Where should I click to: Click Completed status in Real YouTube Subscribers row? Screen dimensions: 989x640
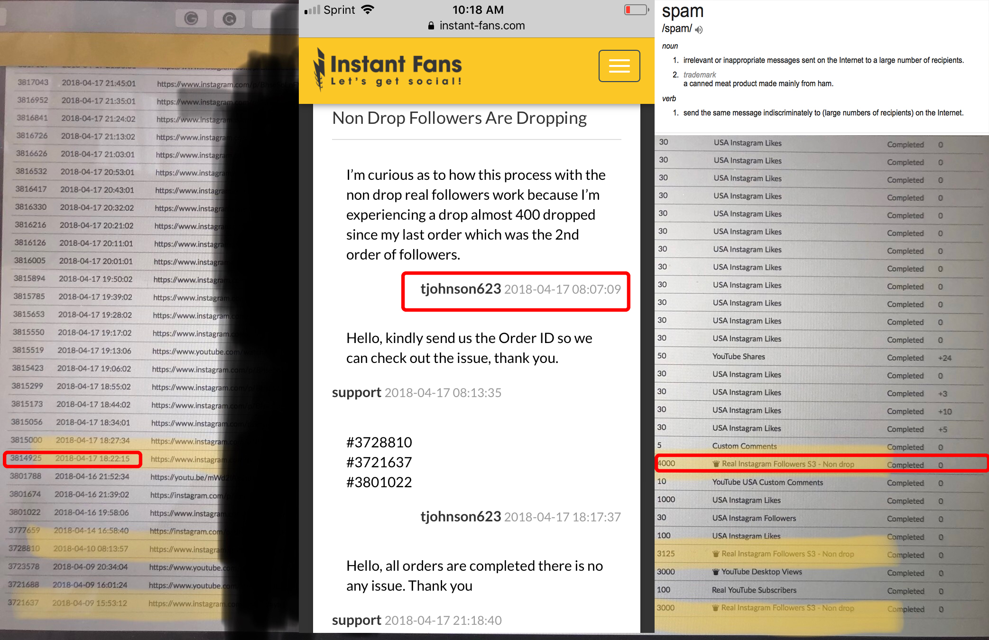pos(906,591)
